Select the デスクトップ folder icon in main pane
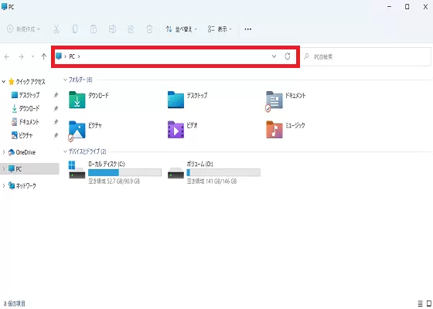 click(176, 100)
